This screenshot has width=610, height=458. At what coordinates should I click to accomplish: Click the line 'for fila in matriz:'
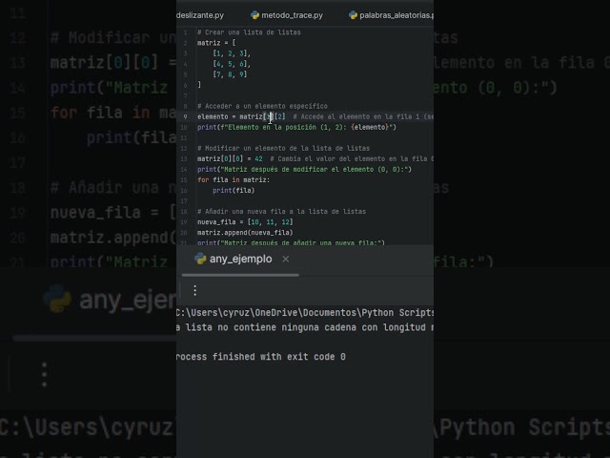tap(234, 179)
